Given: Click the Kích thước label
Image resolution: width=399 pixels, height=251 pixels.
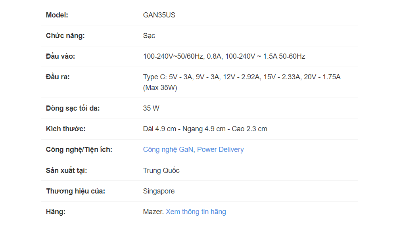Looking at the screenshot, I should 66,129.
